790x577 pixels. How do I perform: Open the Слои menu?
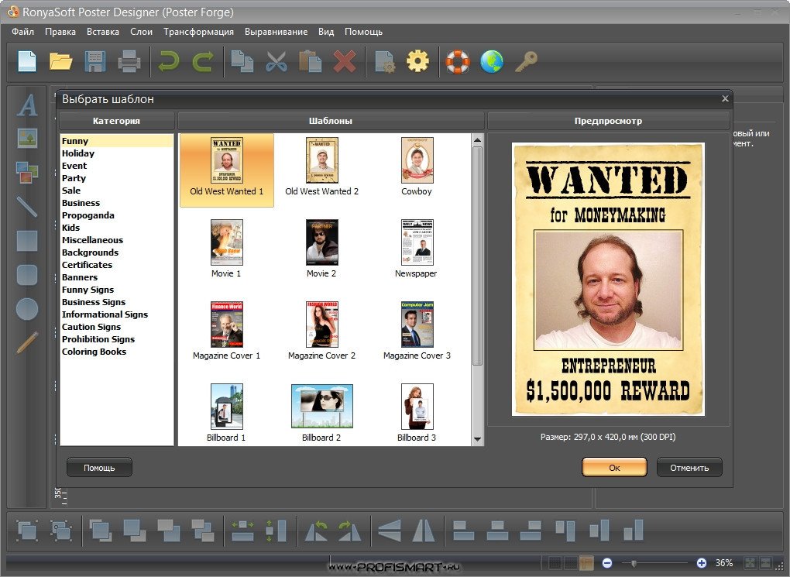pos(141,32)
